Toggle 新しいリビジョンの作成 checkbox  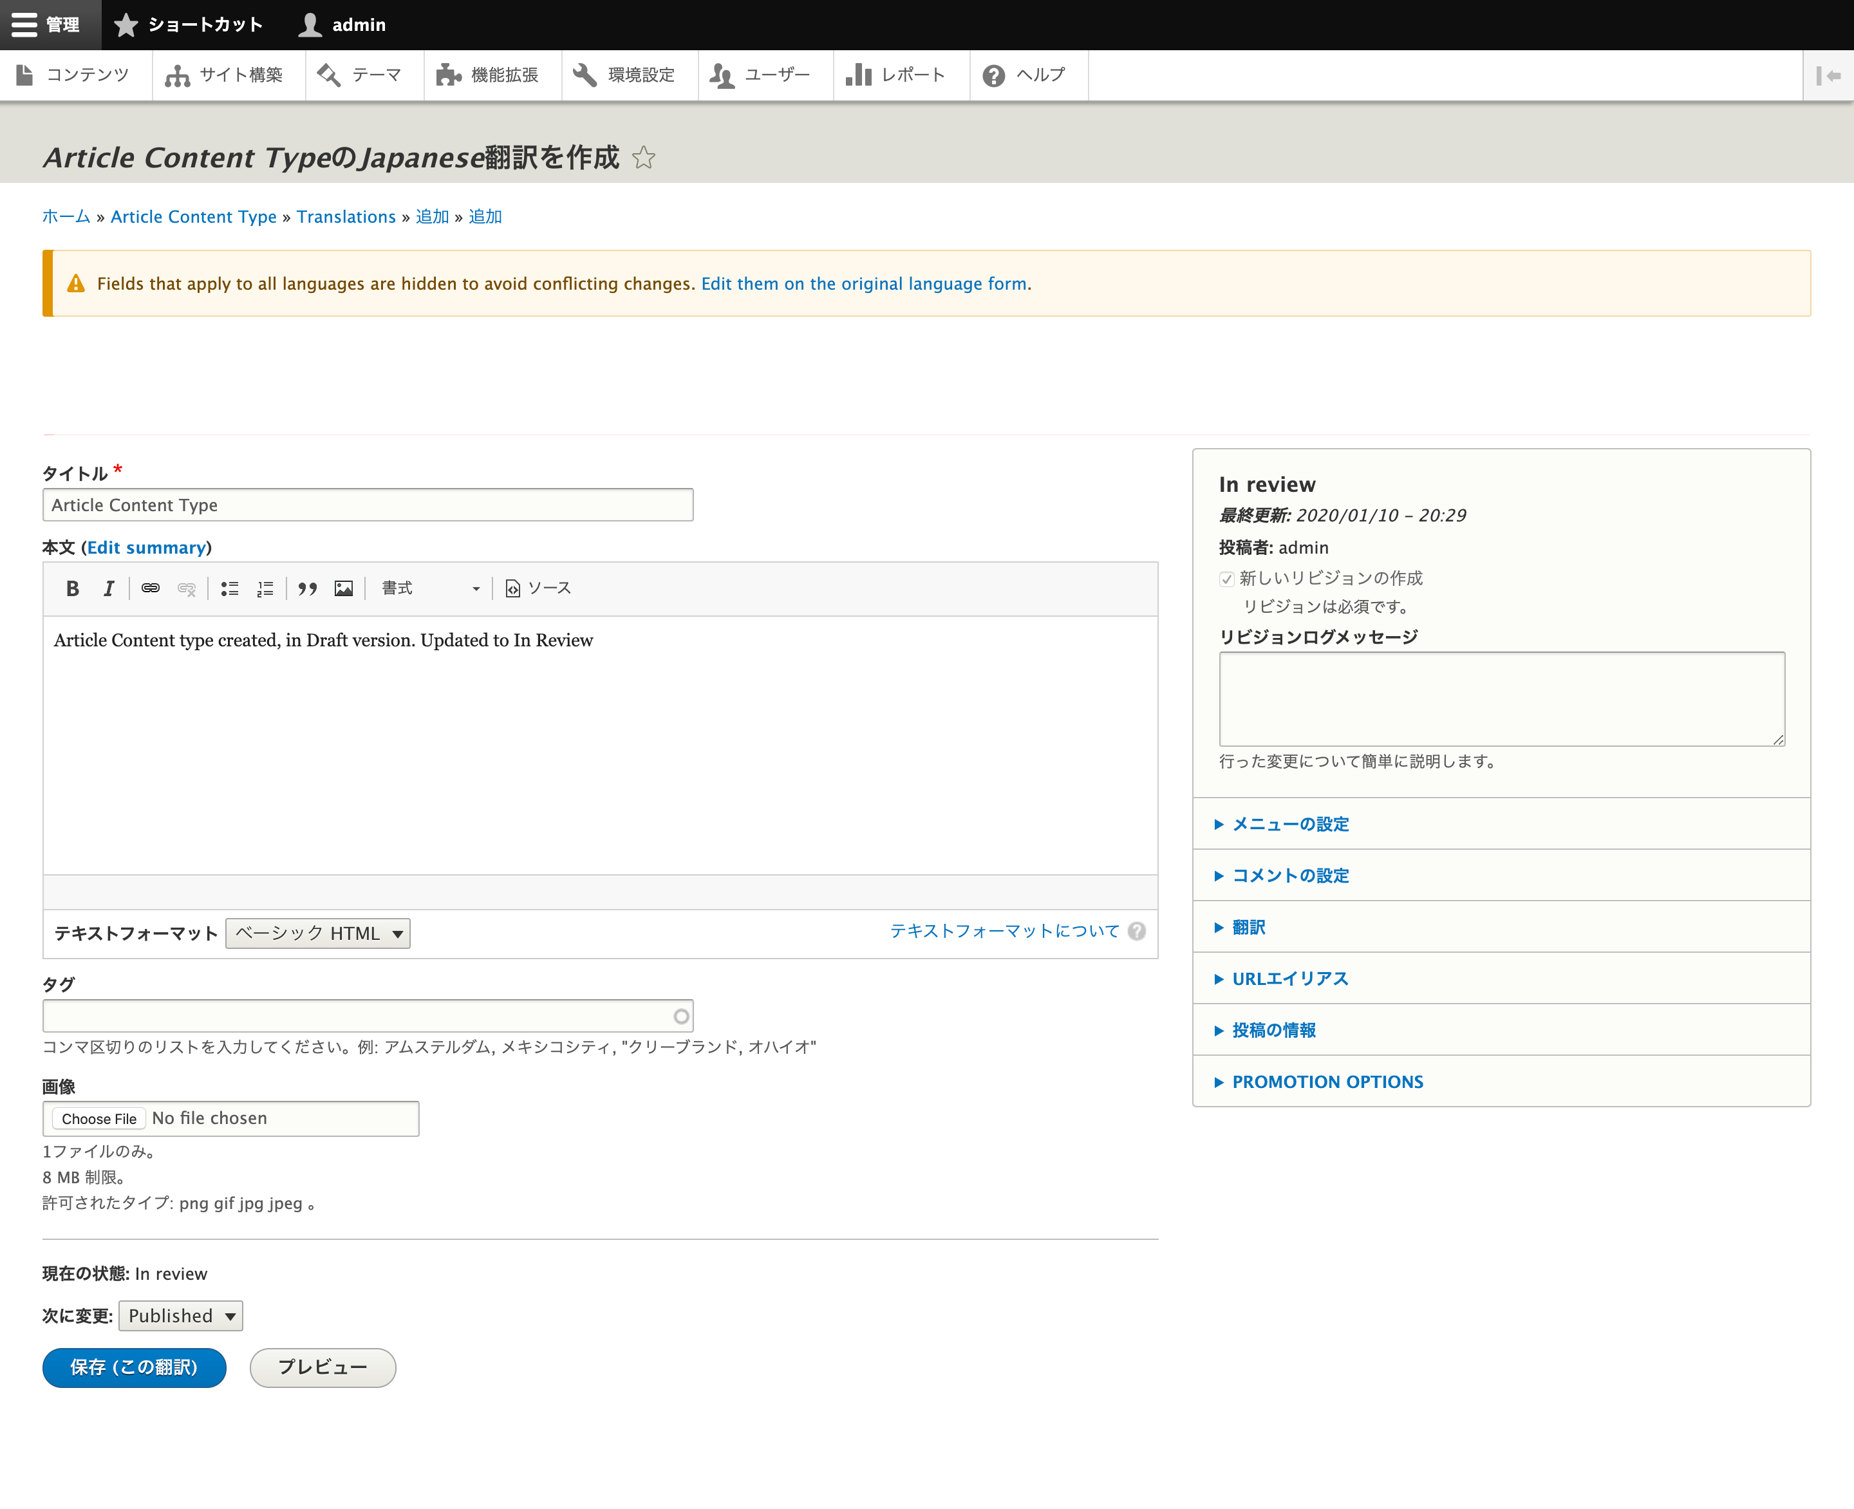pos(1224,579)
